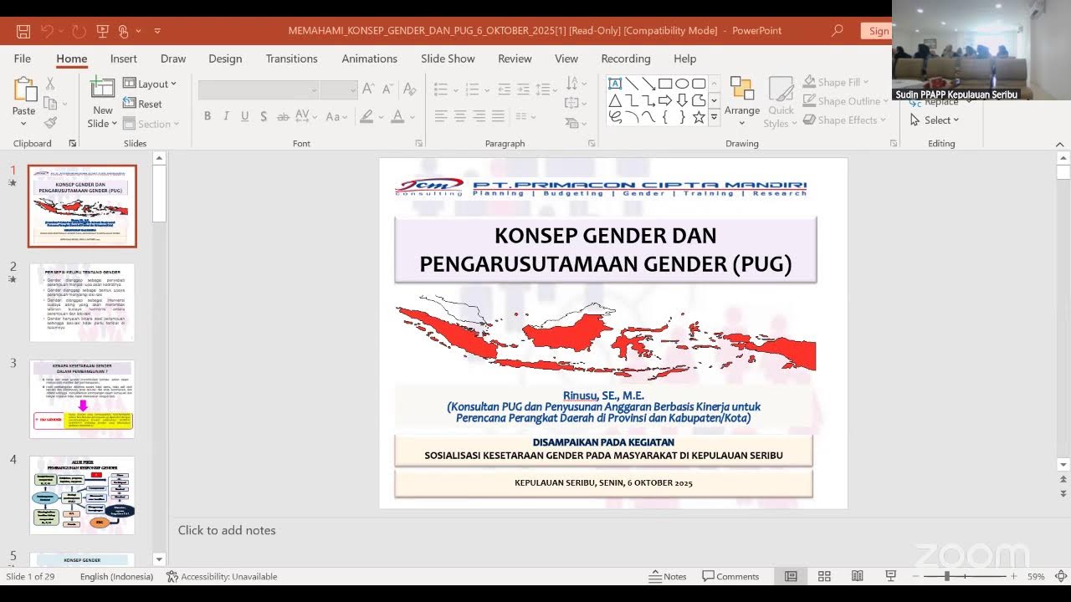Click the Reset slide button

(143, 104)
